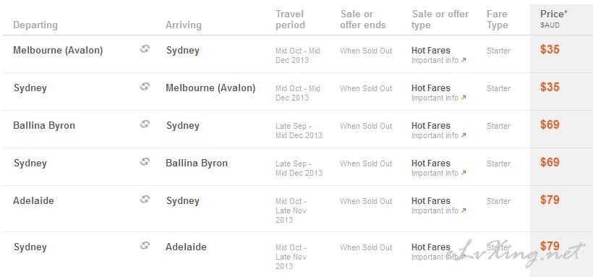Click swap icon on Sydney to Melbourne (Avalon) row

(145, 87)
